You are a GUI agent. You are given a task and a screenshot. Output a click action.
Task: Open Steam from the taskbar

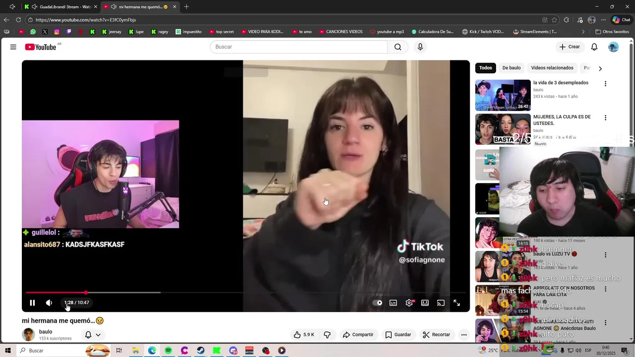[x=200, y=351]
